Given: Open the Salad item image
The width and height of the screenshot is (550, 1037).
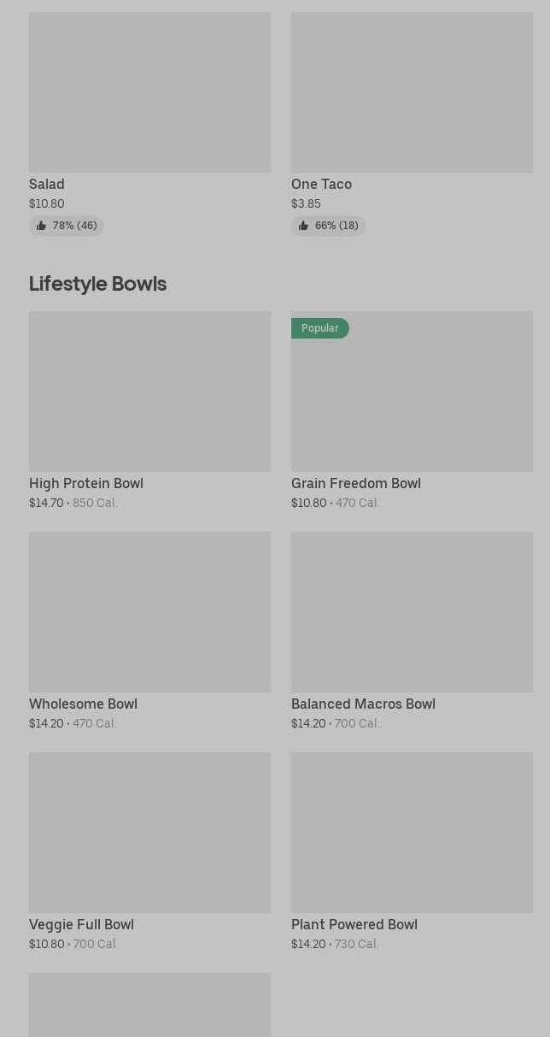Looking at the screenshot, I should coord(149,91).
